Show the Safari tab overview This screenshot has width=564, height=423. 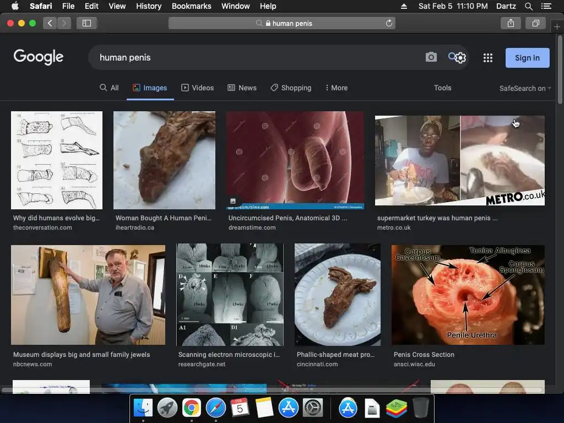click(x=535, y=23)
